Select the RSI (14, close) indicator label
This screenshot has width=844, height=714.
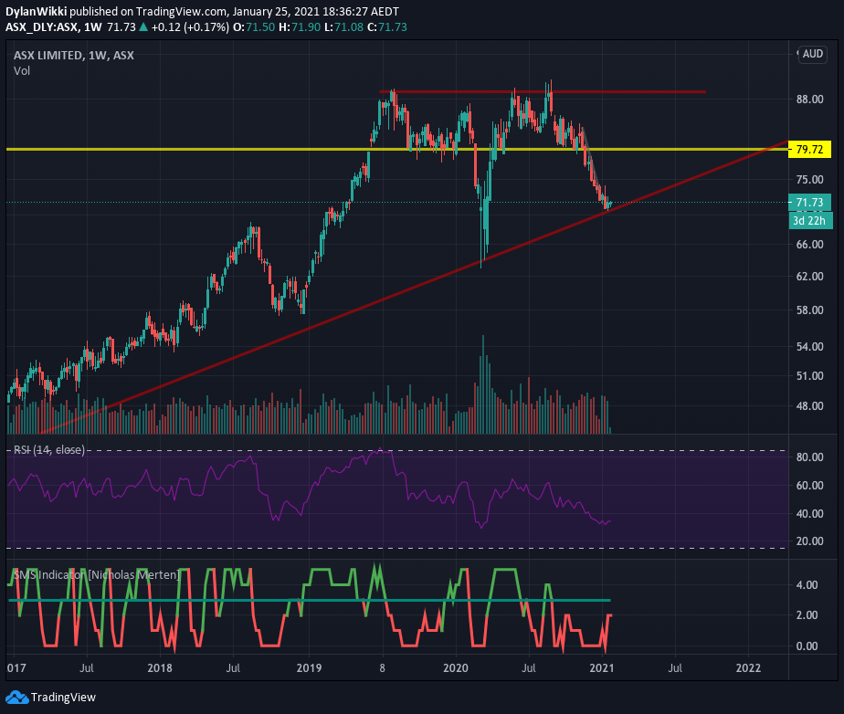tap(49, 450)
